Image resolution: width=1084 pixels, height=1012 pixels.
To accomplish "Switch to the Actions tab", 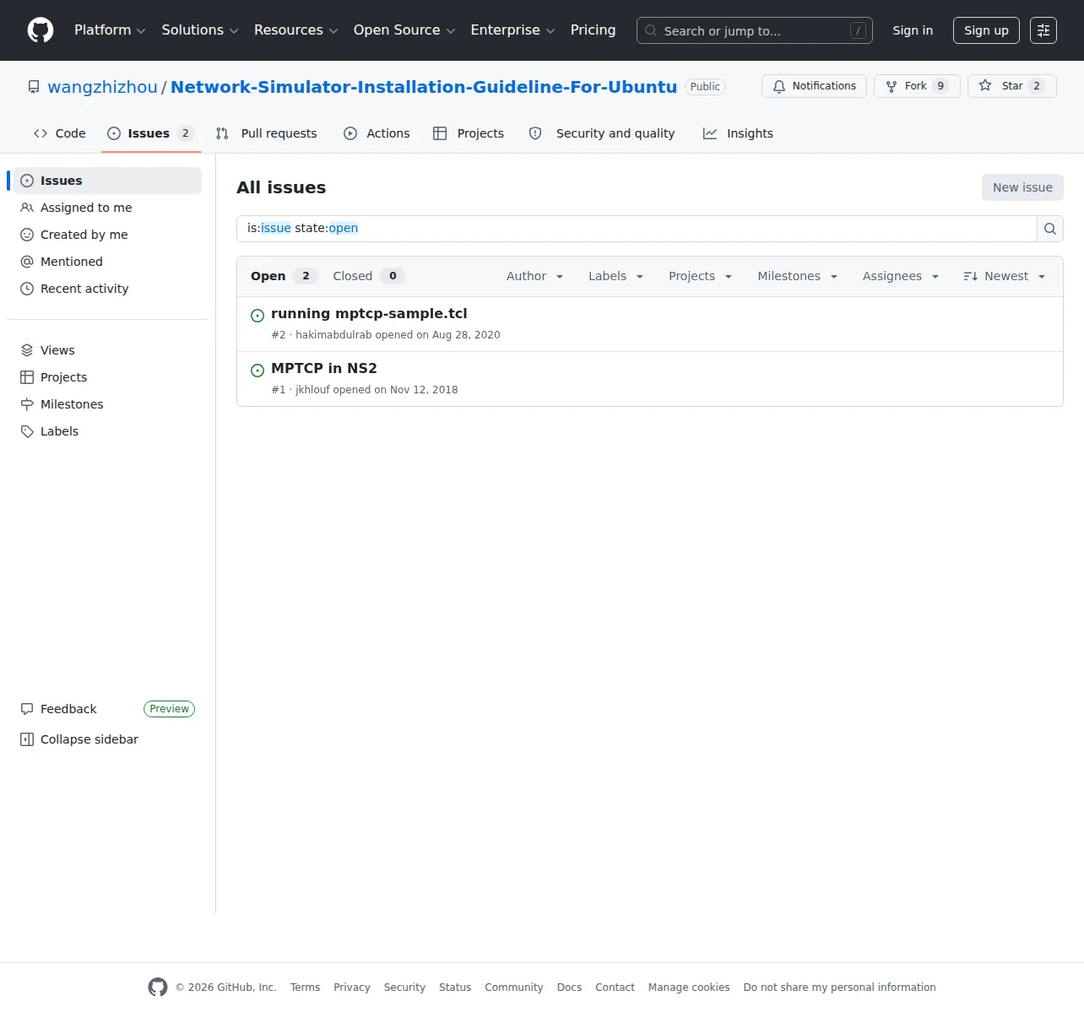I will point(377,133).
